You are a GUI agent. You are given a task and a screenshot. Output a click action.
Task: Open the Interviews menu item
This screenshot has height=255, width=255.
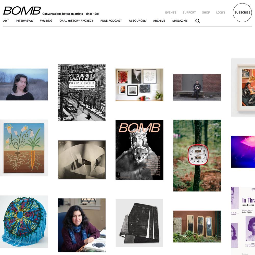[x=24, y=21]
